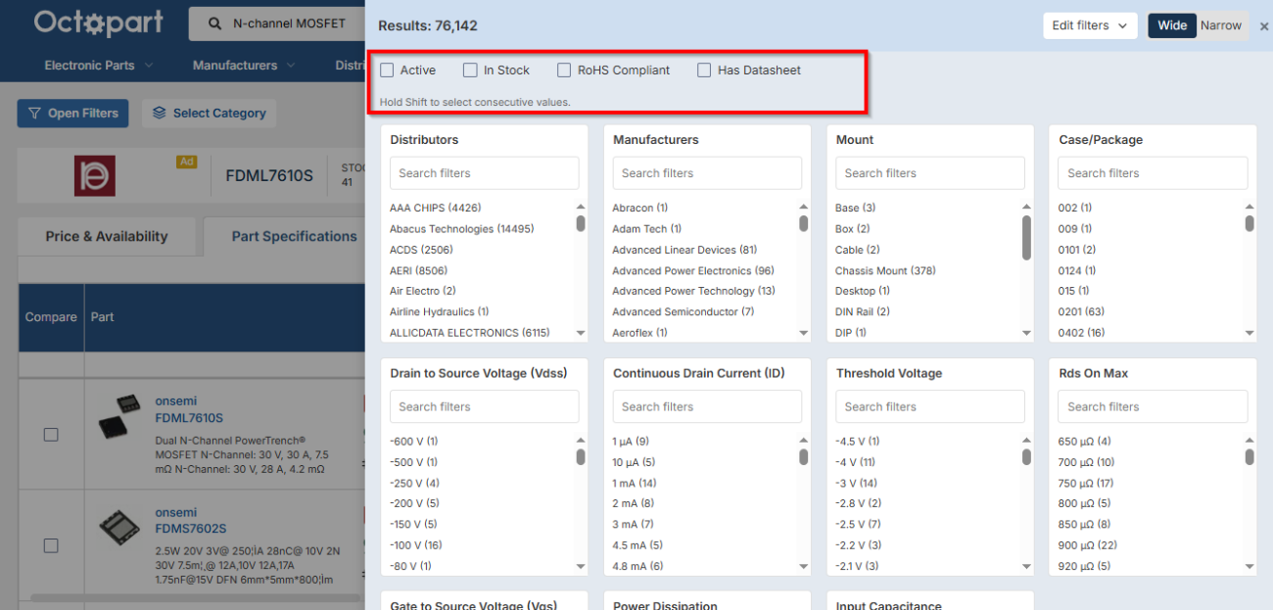Click the Open Filters funnel icon
The image size is (1273, 610).
[x=34, y=114]
